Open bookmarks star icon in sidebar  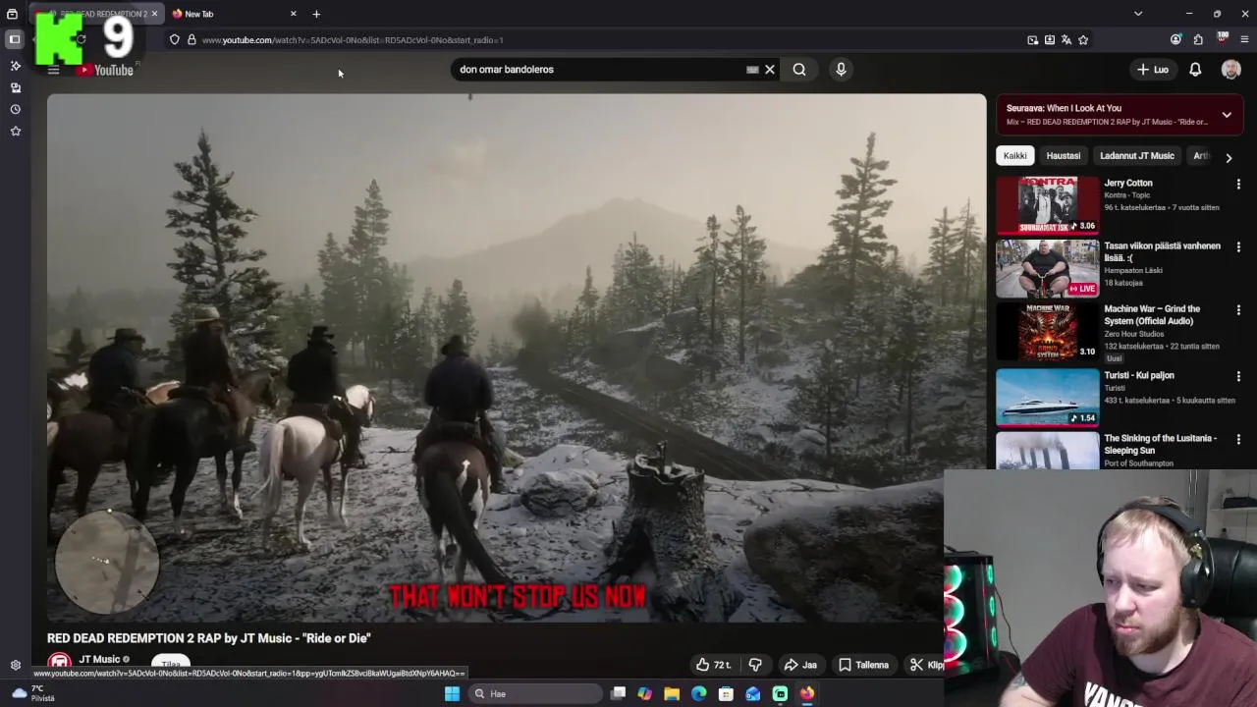pos(15,131)
